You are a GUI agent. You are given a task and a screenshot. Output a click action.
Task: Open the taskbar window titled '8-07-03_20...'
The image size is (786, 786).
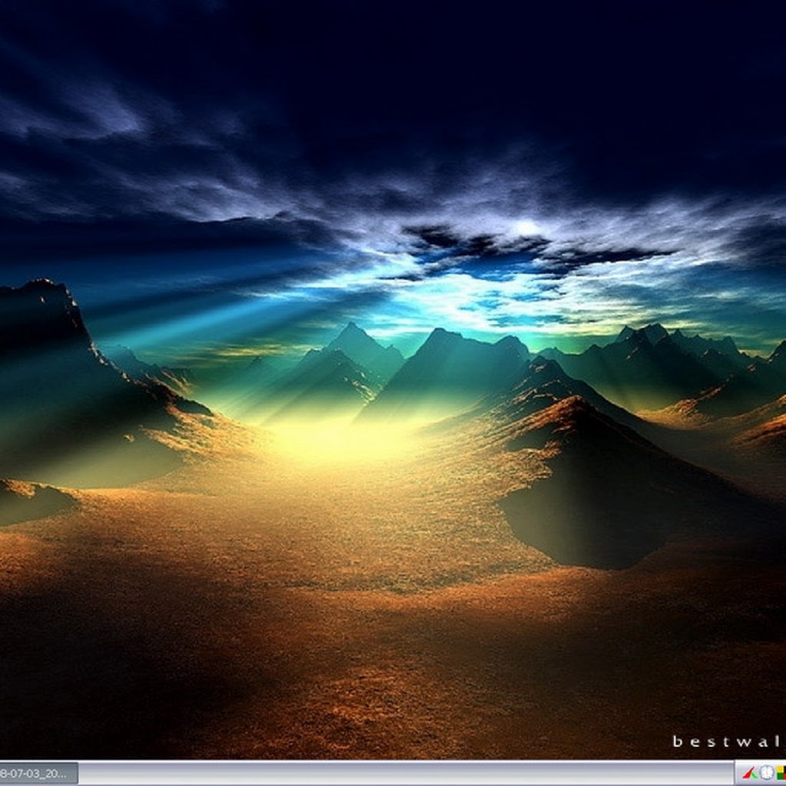click(38, 773)
